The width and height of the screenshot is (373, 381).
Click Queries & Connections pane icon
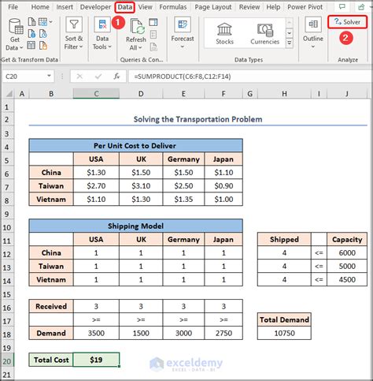coord(153,22)
